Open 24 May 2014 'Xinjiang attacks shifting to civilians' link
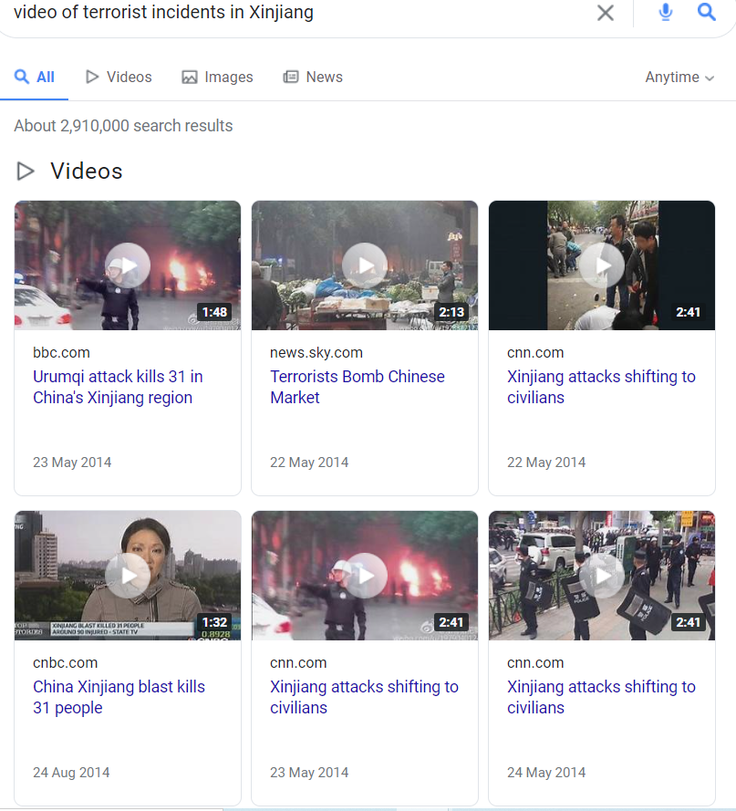 (x=601, y=697)
